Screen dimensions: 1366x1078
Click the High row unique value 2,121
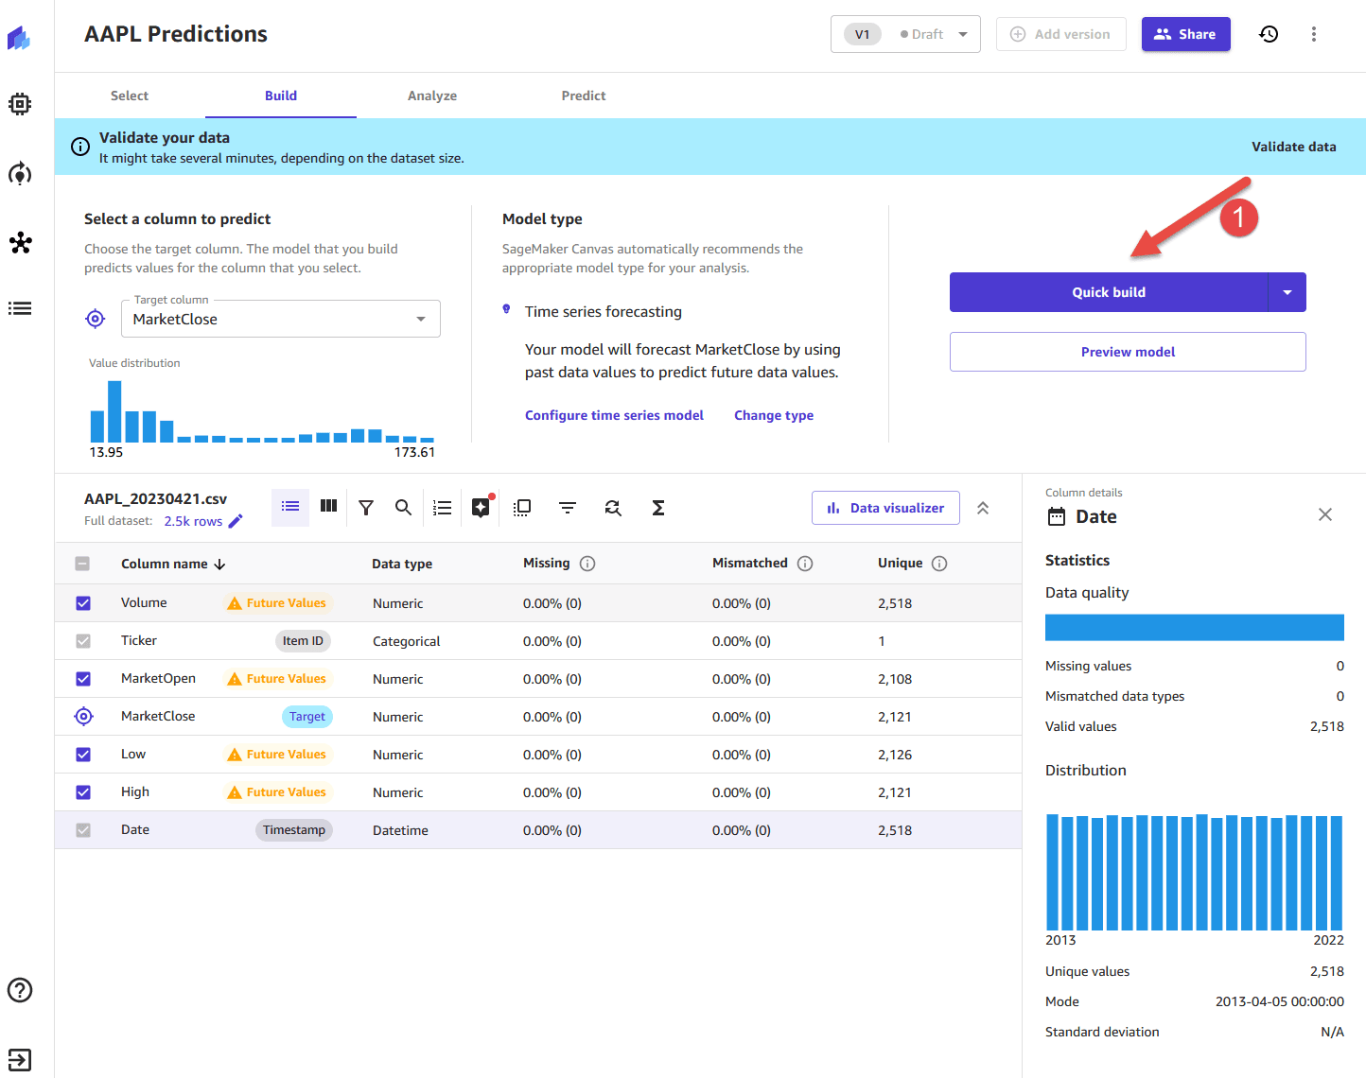(x=895, y=792)
